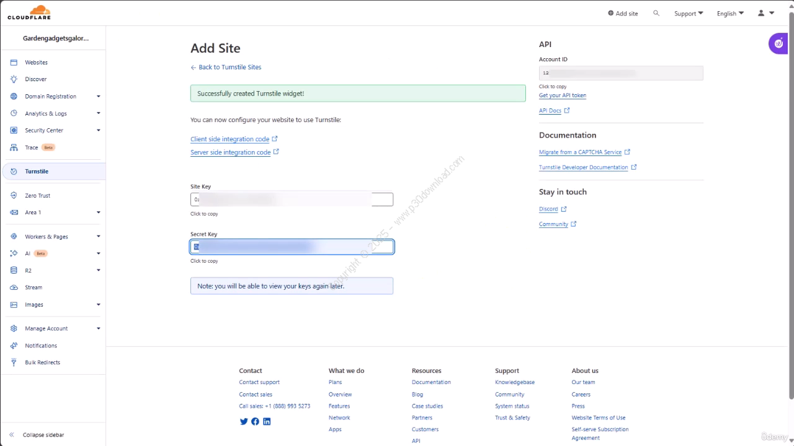Click the Security Center icon

(x=14, y=131)
